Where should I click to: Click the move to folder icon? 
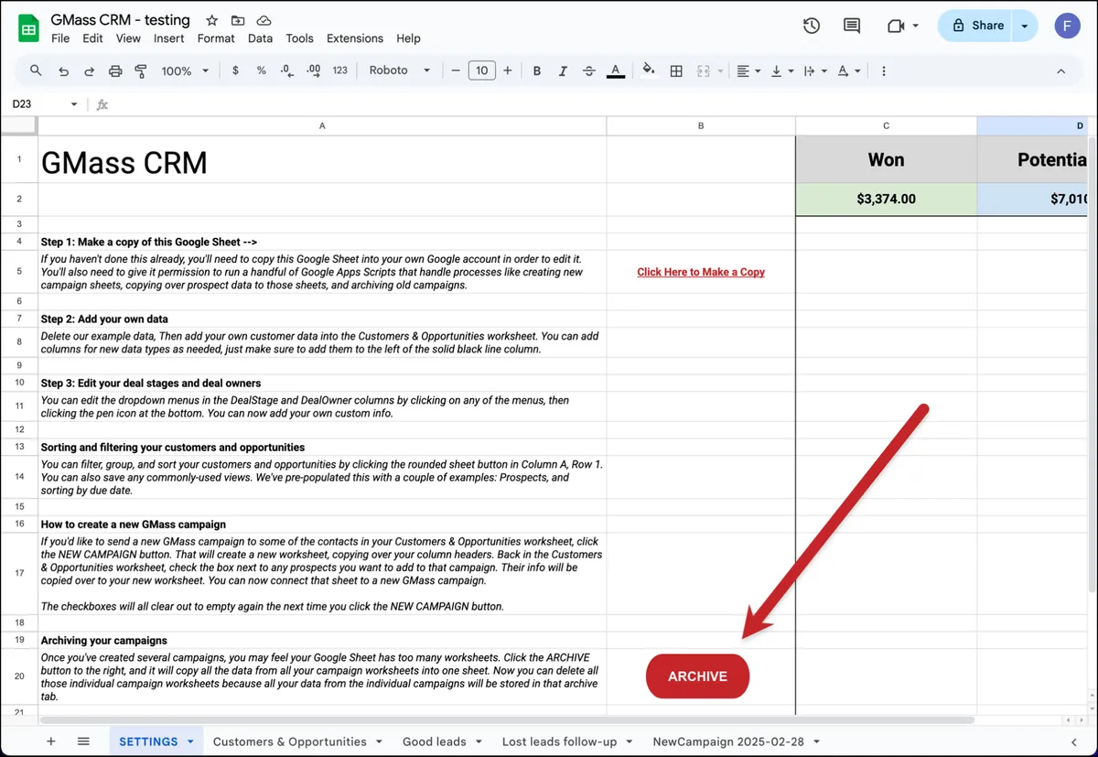click(238, 20)
